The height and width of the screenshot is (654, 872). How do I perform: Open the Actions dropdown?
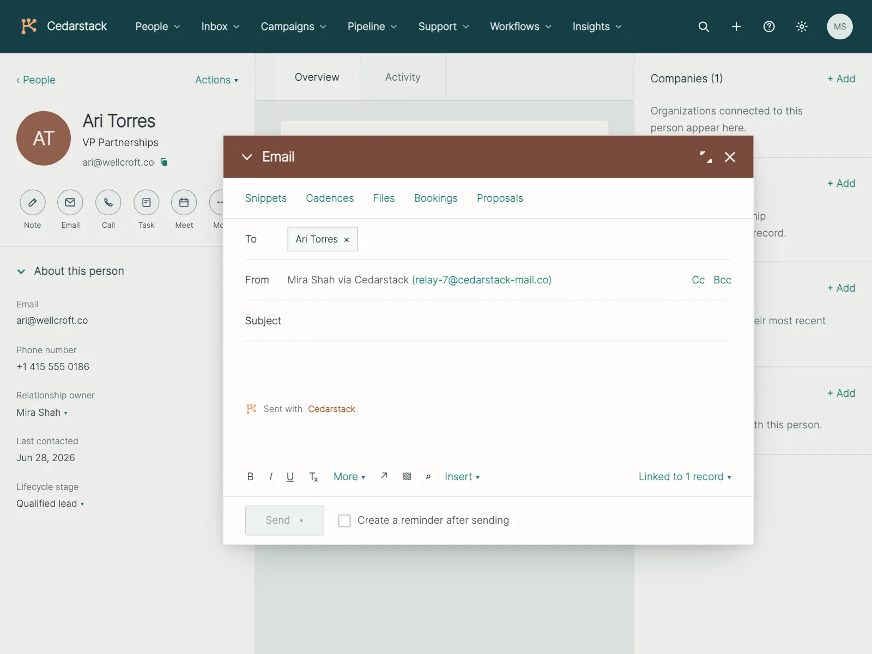(217, 80)
